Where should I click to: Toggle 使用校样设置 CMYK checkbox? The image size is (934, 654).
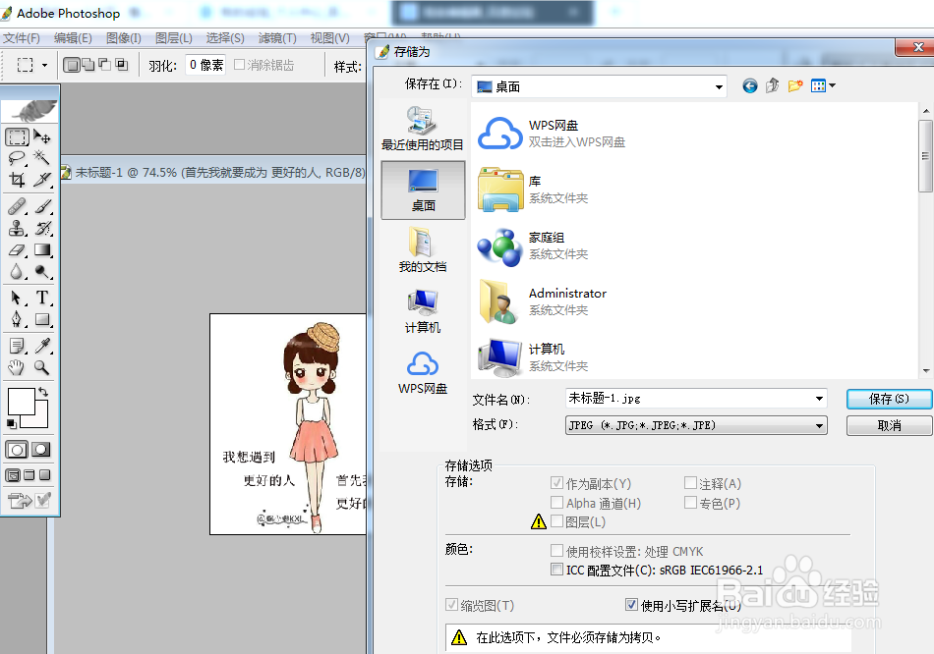click(x=556, y=551)
